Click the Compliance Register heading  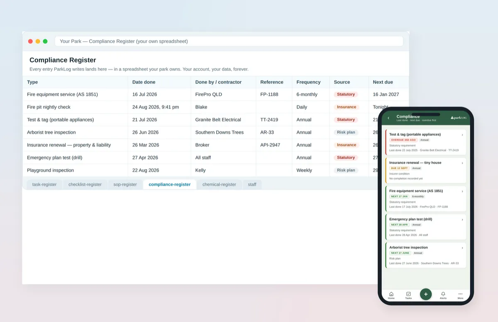tap(63, 60)
